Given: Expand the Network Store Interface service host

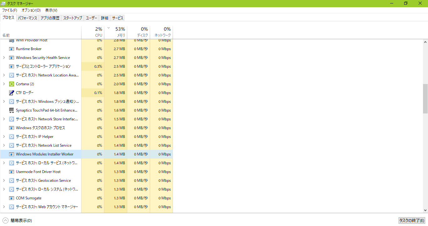Looking at the screenshot, I should (4, 119).
